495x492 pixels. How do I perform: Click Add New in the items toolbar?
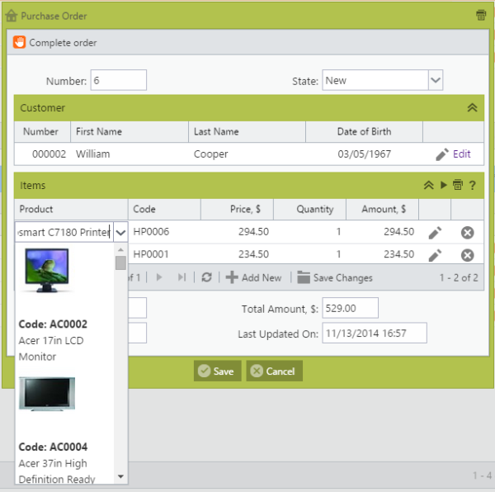click(x=253, y=277)
